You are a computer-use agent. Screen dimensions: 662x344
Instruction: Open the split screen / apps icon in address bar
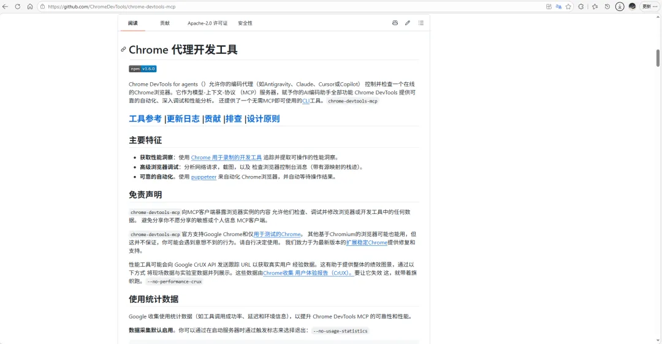coord(549,7)
